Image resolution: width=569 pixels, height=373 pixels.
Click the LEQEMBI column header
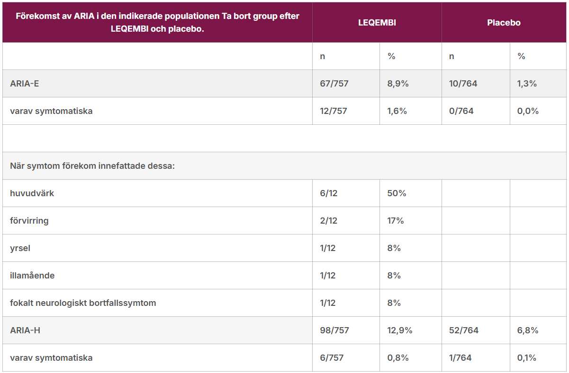[x=377, y=23]
